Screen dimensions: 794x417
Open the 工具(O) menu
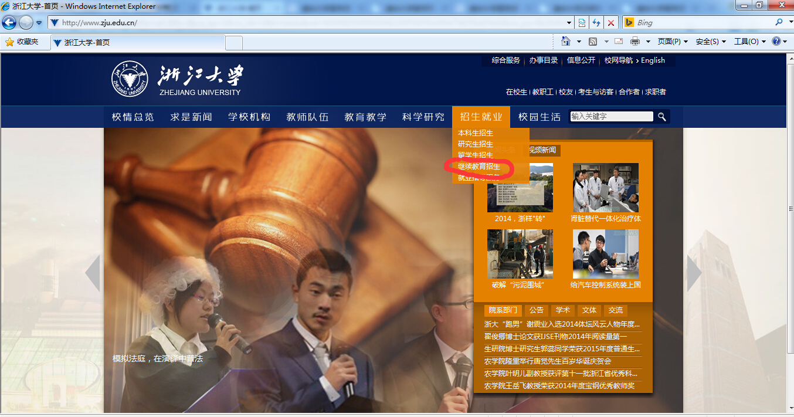[x=750, y=42]
